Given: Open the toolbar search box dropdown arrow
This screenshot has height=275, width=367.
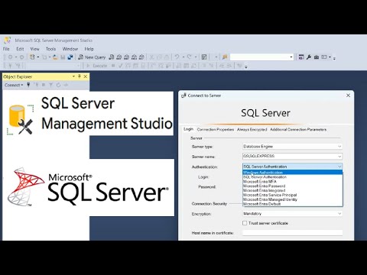Looking at the screenshot, I should [x=291, y=57].
